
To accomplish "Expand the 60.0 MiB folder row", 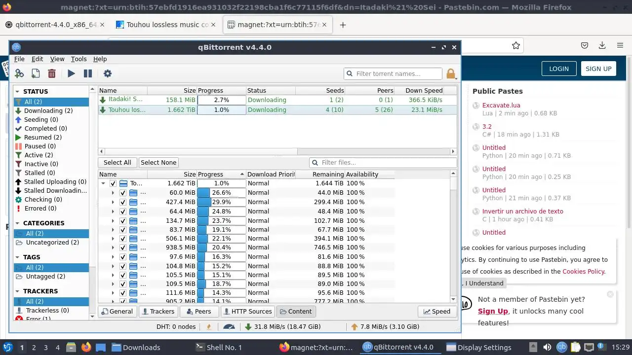I will pos(113,193).
